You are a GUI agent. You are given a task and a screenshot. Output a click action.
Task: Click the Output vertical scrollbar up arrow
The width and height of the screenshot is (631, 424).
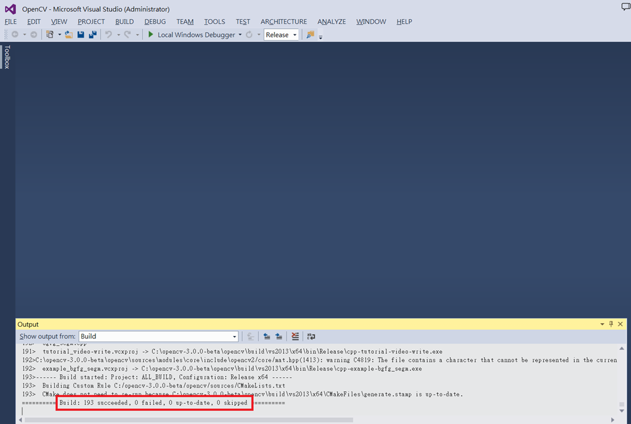[622, 348]
